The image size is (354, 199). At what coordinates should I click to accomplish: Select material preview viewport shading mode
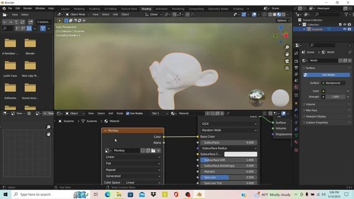[x=279, y=14]
